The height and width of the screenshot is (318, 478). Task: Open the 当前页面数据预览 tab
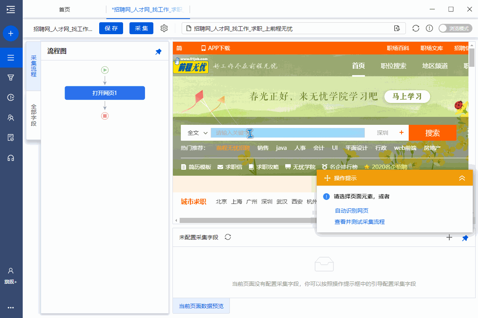(x=201, y=306)
